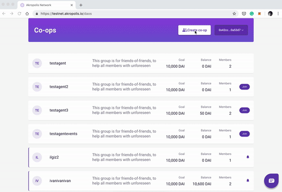
Task: Open the chat support widget
Action: 271,181
